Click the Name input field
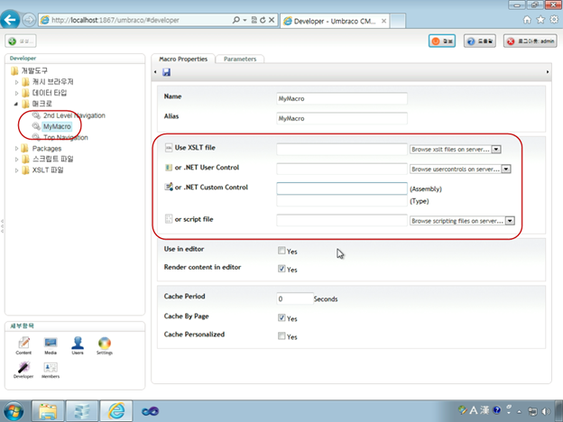 point(342,98)
